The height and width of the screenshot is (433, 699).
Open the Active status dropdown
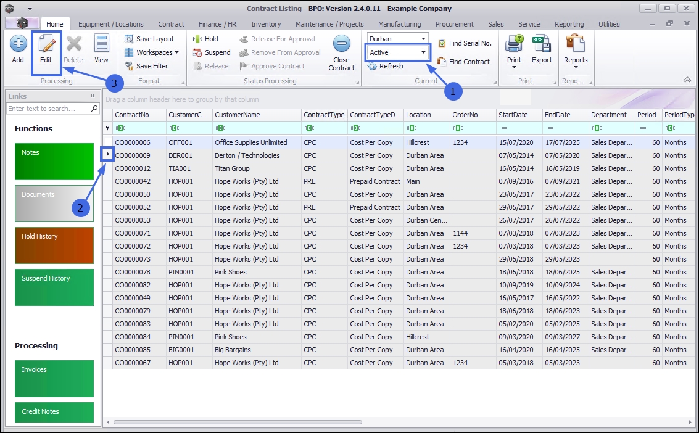pyautogui.click(x=423, y=52)
